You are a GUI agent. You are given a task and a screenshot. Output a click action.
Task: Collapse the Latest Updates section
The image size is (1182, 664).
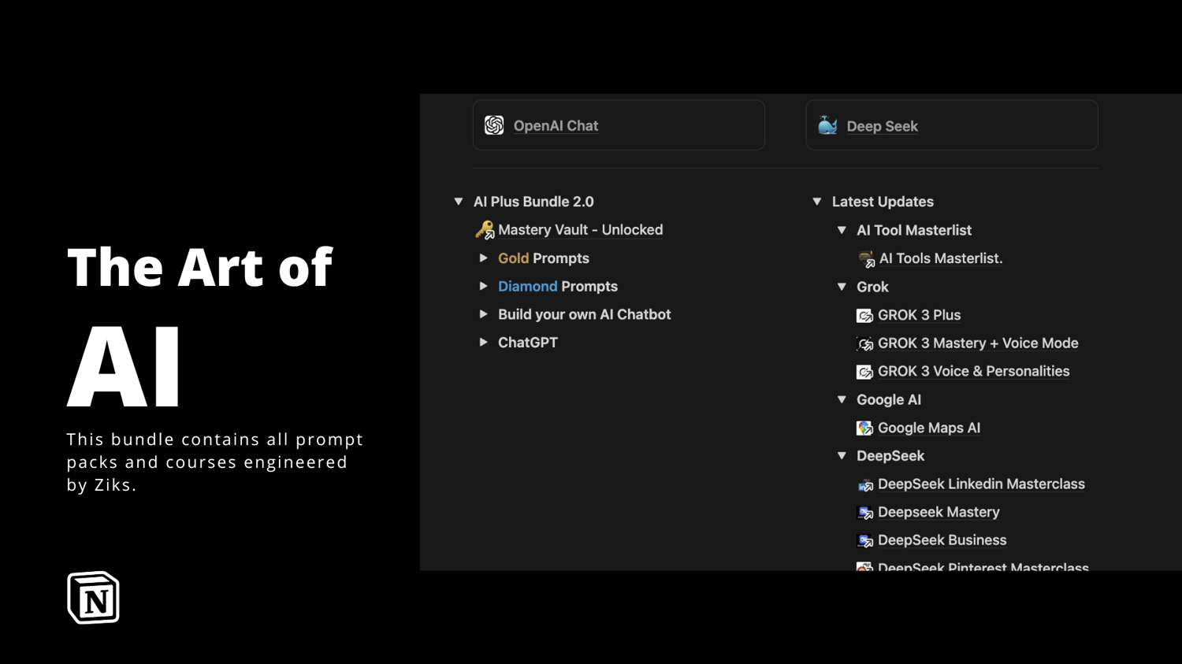pyautogui.click(x=817, y=202)
